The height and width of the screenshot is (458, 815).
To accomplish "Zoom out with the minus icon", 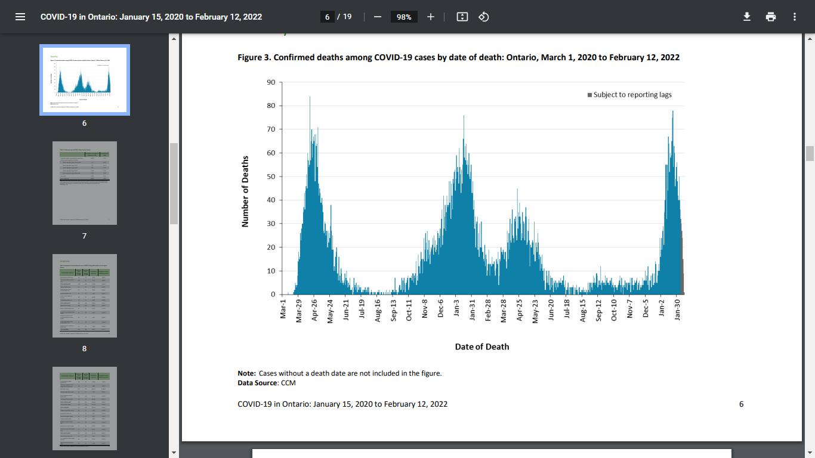I will 377,17.
